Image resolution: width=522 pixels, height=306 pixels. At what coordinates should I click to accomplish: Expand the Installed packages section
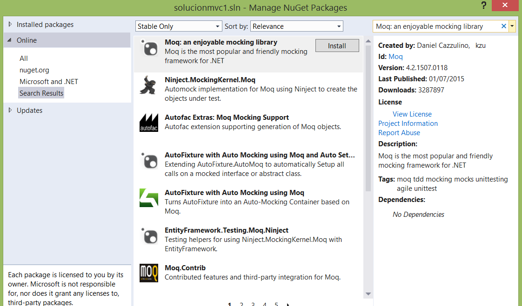point(10,24)
